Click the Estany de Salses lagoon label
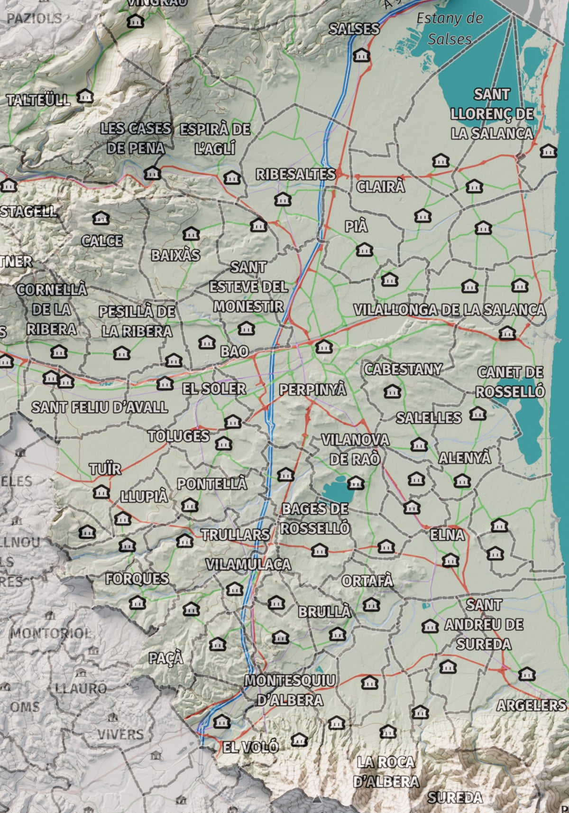Screen dimensions: 569x813 click(450, 28)
